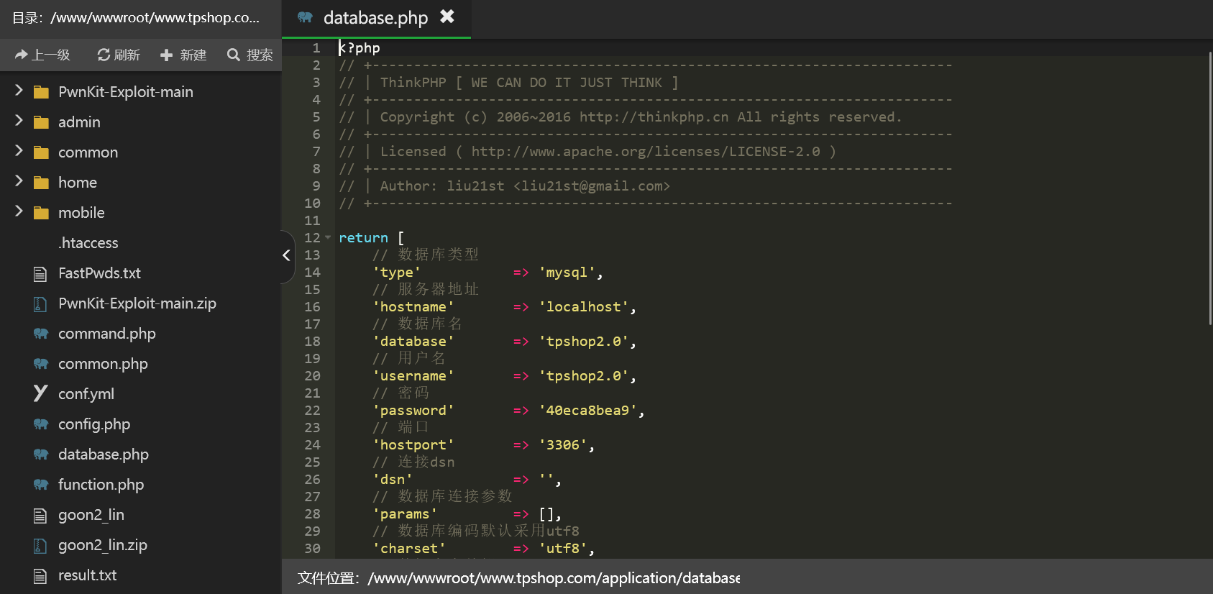Click the directory path at top left
Image resolution: width=1213 pixels, height=594 pixels.
coord(136,18)
